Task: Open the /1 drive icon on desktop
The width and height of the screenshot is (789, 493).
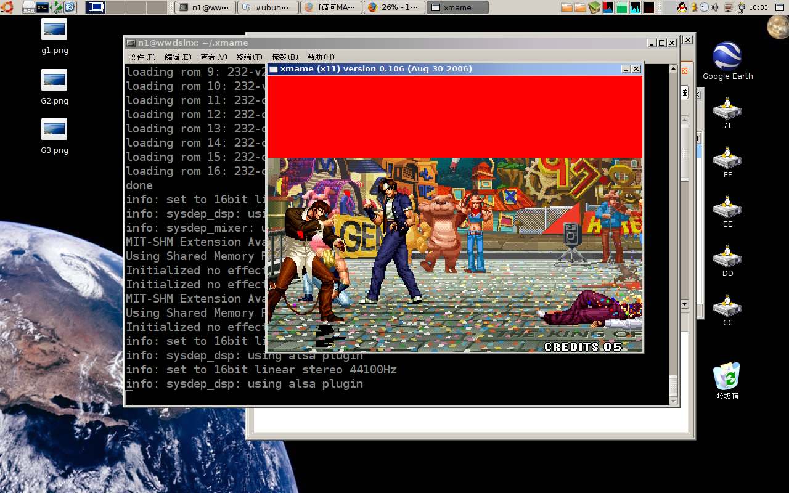Action: tap(727, 112)
